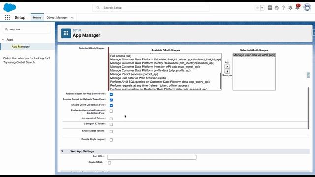Switch to the Home tab
The image size is (315, 177).
pyautogui.click(x=37, y=18)
